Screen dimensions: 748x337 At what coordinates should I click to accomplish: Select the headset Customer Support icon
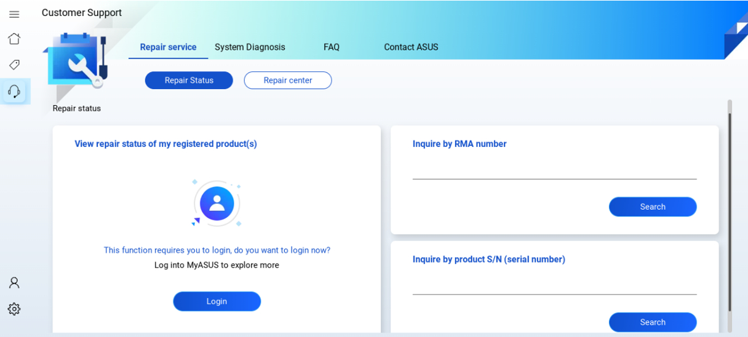click(14, 91)
